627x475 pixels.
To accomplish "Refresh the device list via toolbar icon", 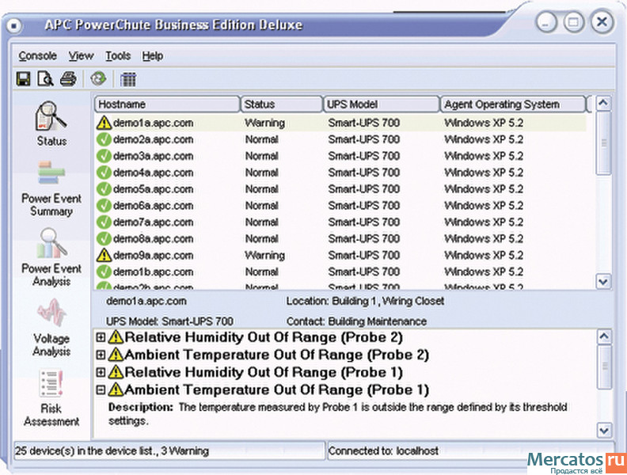I will coord(98,78).
